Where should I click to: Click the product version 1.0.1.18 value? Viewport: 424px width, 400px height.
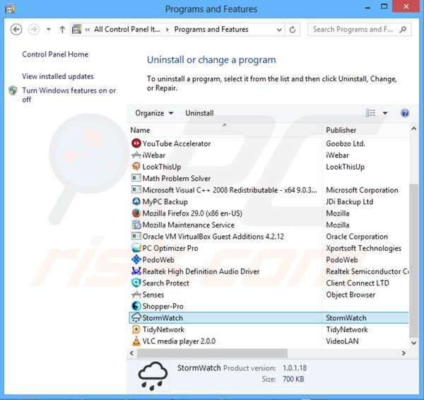[295, 367]
